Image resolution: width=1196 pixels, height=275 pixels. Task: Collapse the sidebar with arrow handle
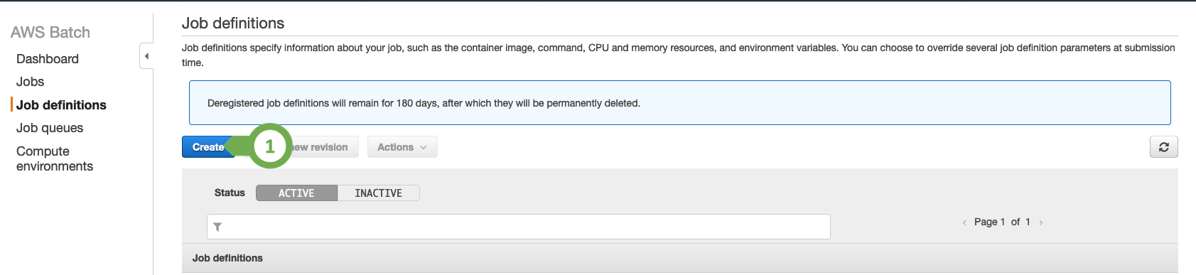pyautogui.click(x=146, y=56)
